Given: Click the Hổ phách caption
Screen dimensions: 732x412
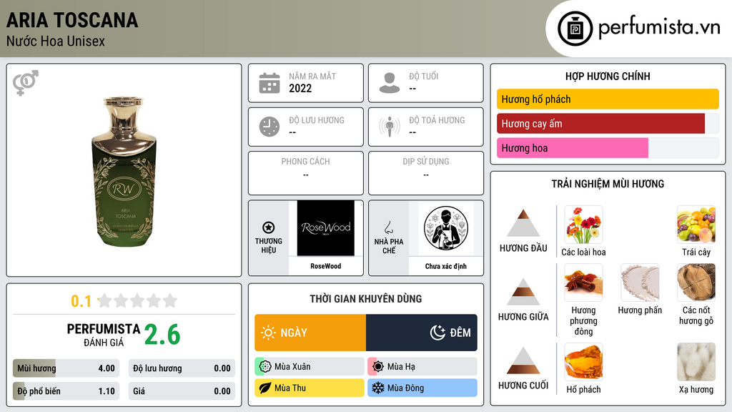Looking at the screenshot, I should (x=583, y=390).
